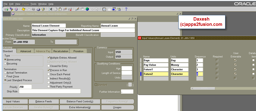
Task: Click the greyed DateTrack history icon
Action: click(109, 9)
